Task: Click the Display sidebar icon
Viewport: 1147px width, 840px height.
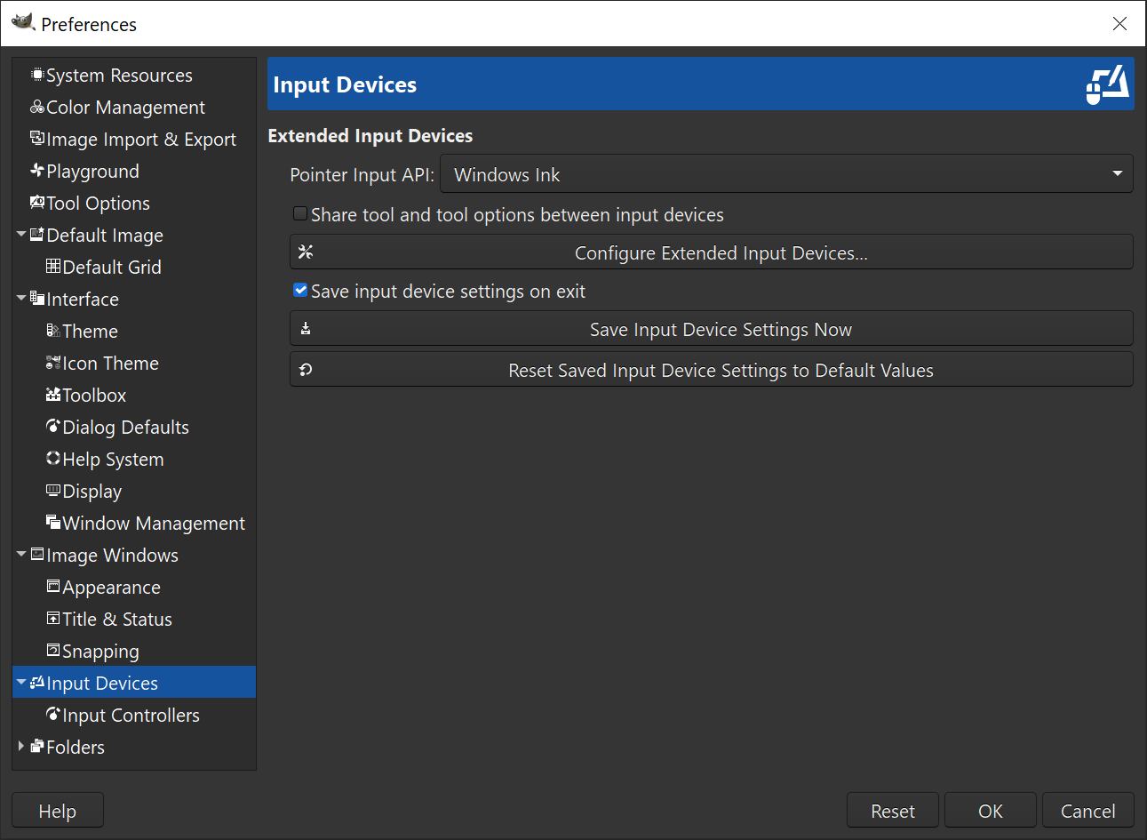Action: [53, 491]
